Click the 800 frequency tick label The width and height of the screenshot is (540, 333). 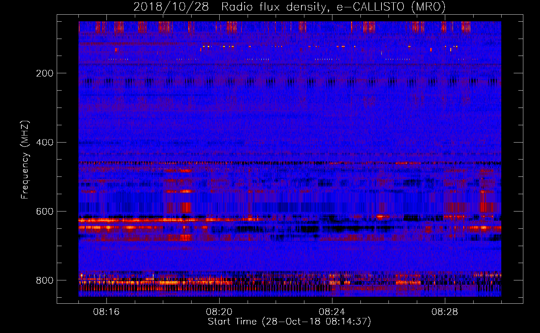tap(45, 280)
